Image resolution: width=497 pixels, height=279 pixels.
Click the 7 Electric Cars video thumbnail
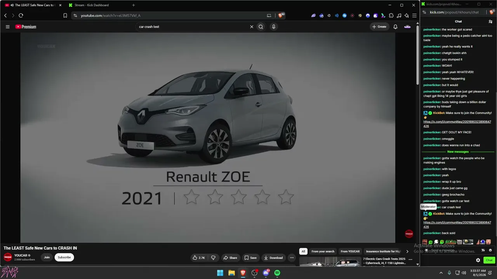coord(330,262)
